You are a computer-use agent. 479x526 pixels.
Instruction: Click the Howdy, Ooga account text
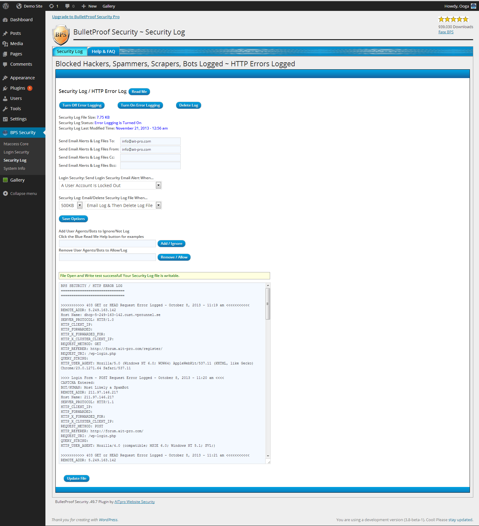[457, 6]
